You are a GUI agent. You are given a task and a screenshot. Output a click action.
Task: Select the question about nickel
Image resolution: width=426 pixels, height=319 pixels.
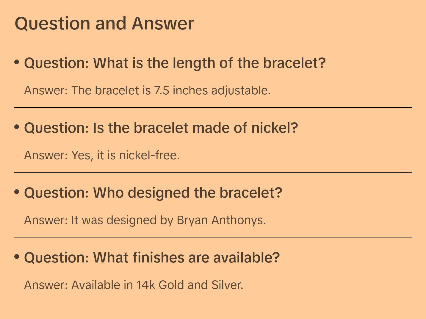click(x=161, y=128)
